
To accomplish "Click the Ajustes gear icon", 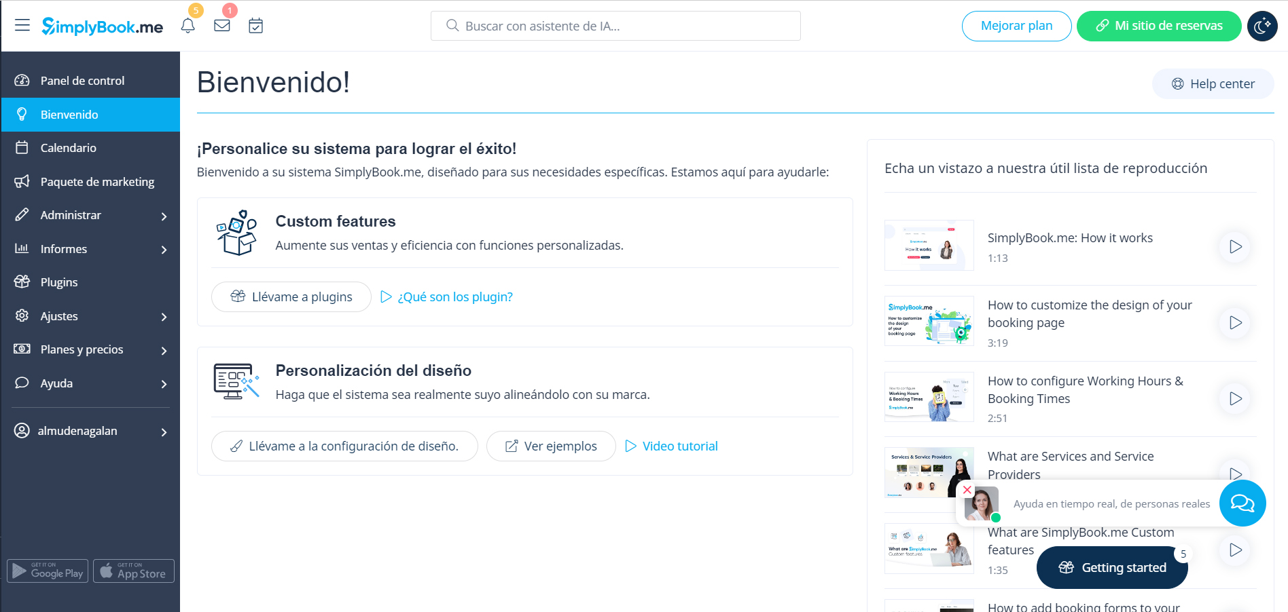I will (x=22, y=315).
